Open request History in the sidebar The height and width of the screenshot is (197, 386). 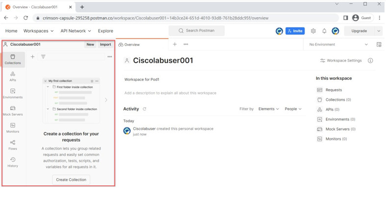coord(13,162)
